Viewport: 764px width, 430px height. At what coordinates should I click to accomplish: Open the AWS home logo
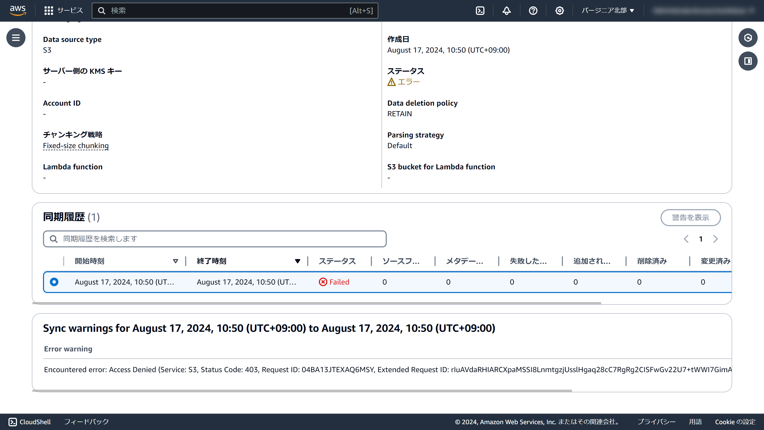pyautogui.click(x=18, y=10)
